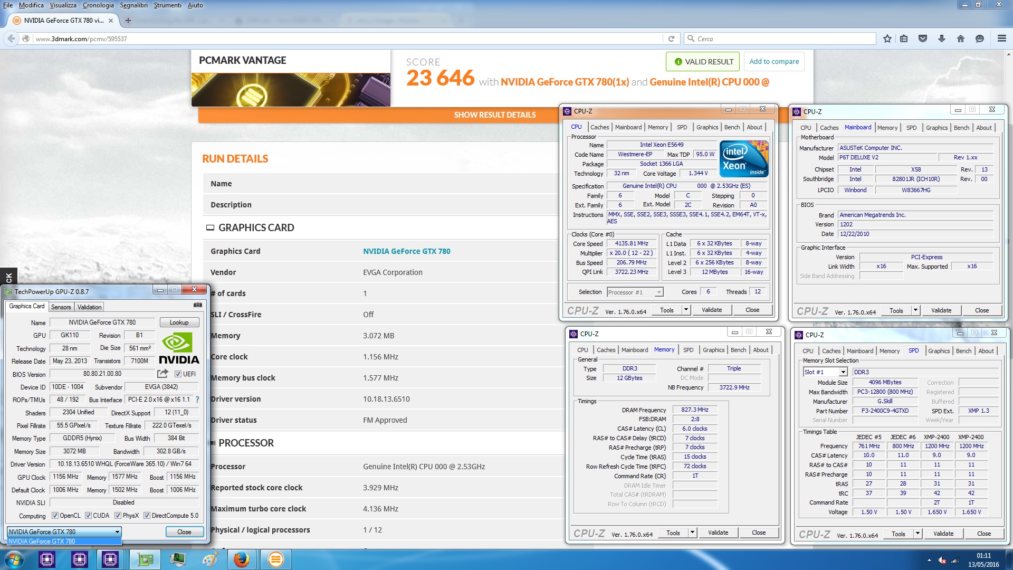The image size is (1013, 570).
Task: Click the GPU-Z Lookup button
Action: [179, 322]
